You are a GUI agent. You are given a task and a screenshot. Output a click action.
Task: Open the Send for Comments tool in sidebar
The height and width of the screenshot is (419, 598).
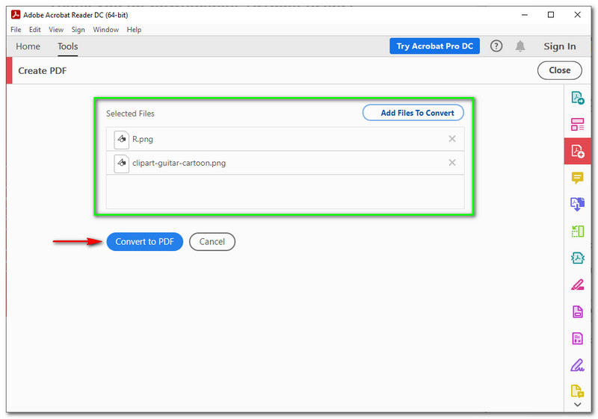point(577,391)
